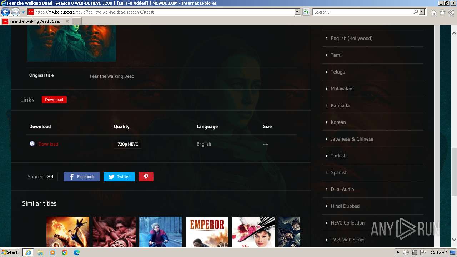Click chevron beside Tamil
The image size is (457, 257).
(x=326, y=55)
